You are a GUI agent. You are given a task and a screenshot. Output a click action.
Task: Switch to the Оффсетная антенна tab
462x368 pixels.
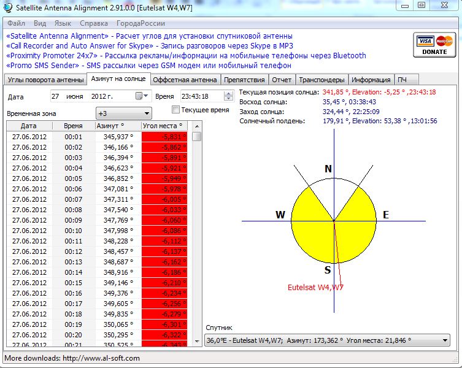click(x=185, y=80)
